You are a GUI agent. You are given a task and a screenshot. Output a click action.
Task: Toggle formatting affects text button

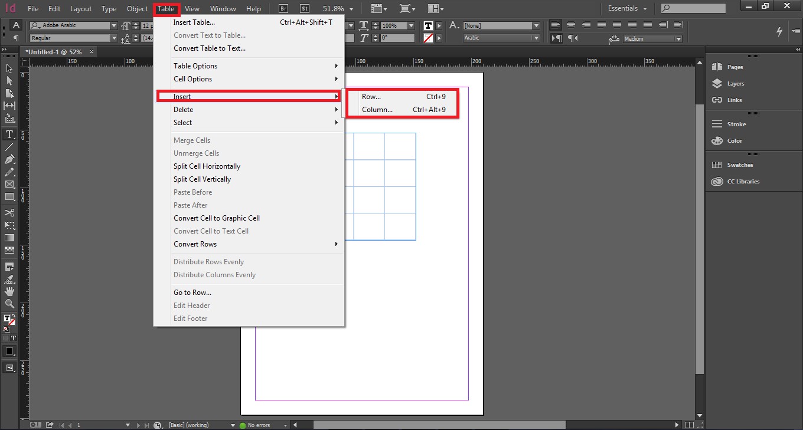click(13, 338)
